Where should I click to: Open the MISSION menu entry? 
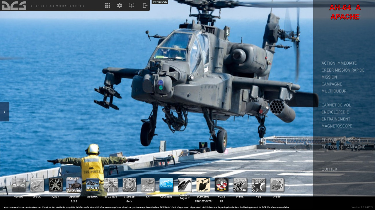tap(329, 77)
